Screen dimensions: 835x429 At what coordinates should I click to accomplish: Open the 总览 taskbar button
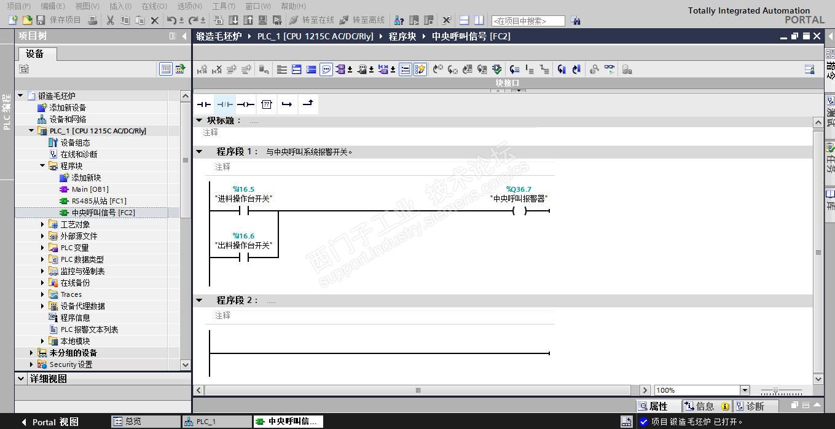(146, 422)
